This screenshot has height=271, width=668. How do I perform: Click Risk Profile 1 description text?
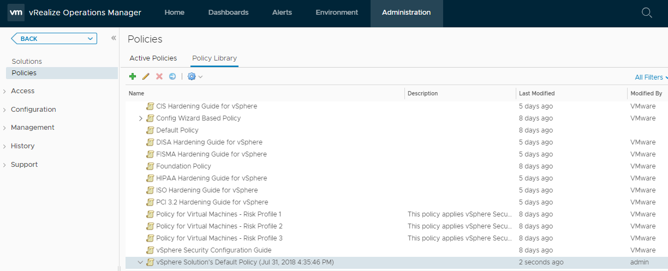click(460, 214)
